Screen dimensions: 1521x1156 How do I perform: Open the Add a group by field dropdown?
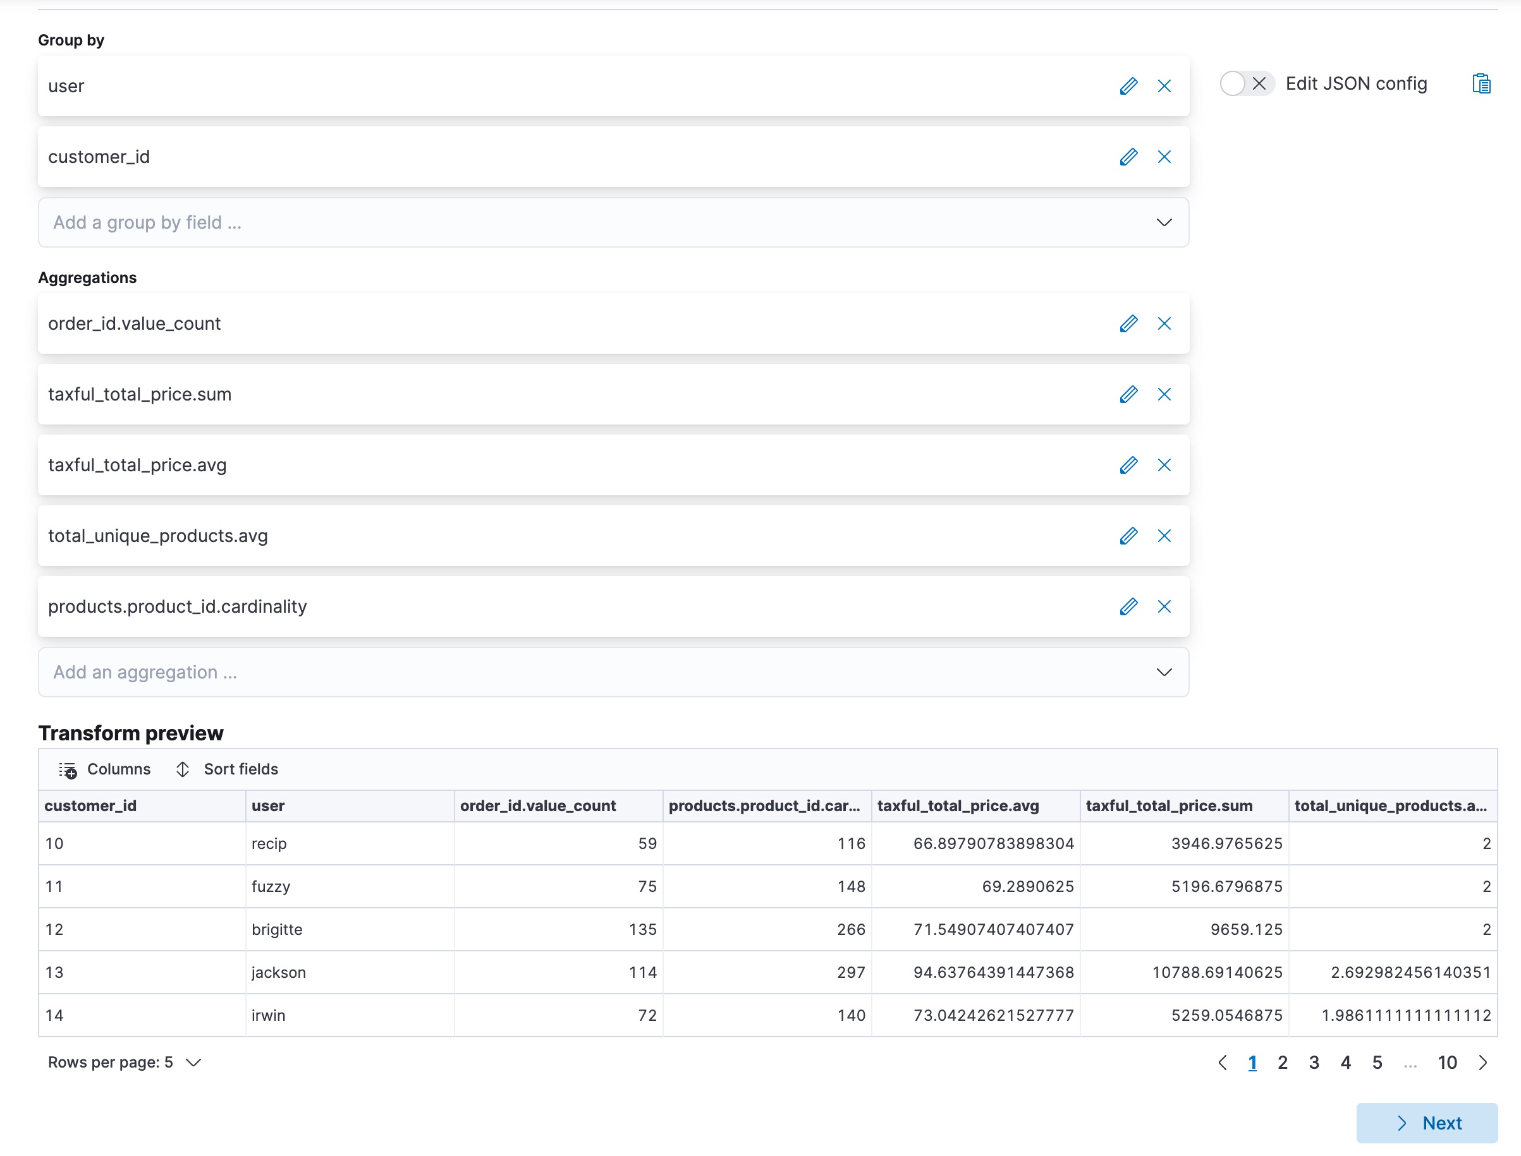(x=613, y=222)
